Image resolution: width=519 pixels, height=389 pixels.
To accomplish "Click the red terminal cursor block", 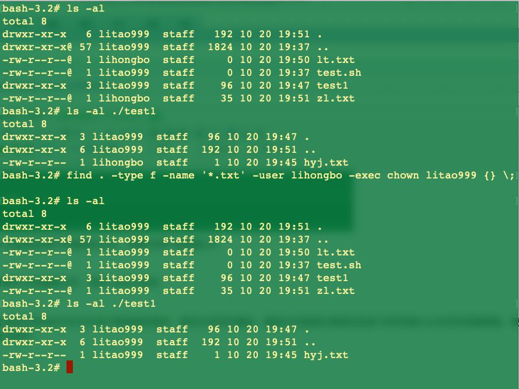I will point(69,367).
